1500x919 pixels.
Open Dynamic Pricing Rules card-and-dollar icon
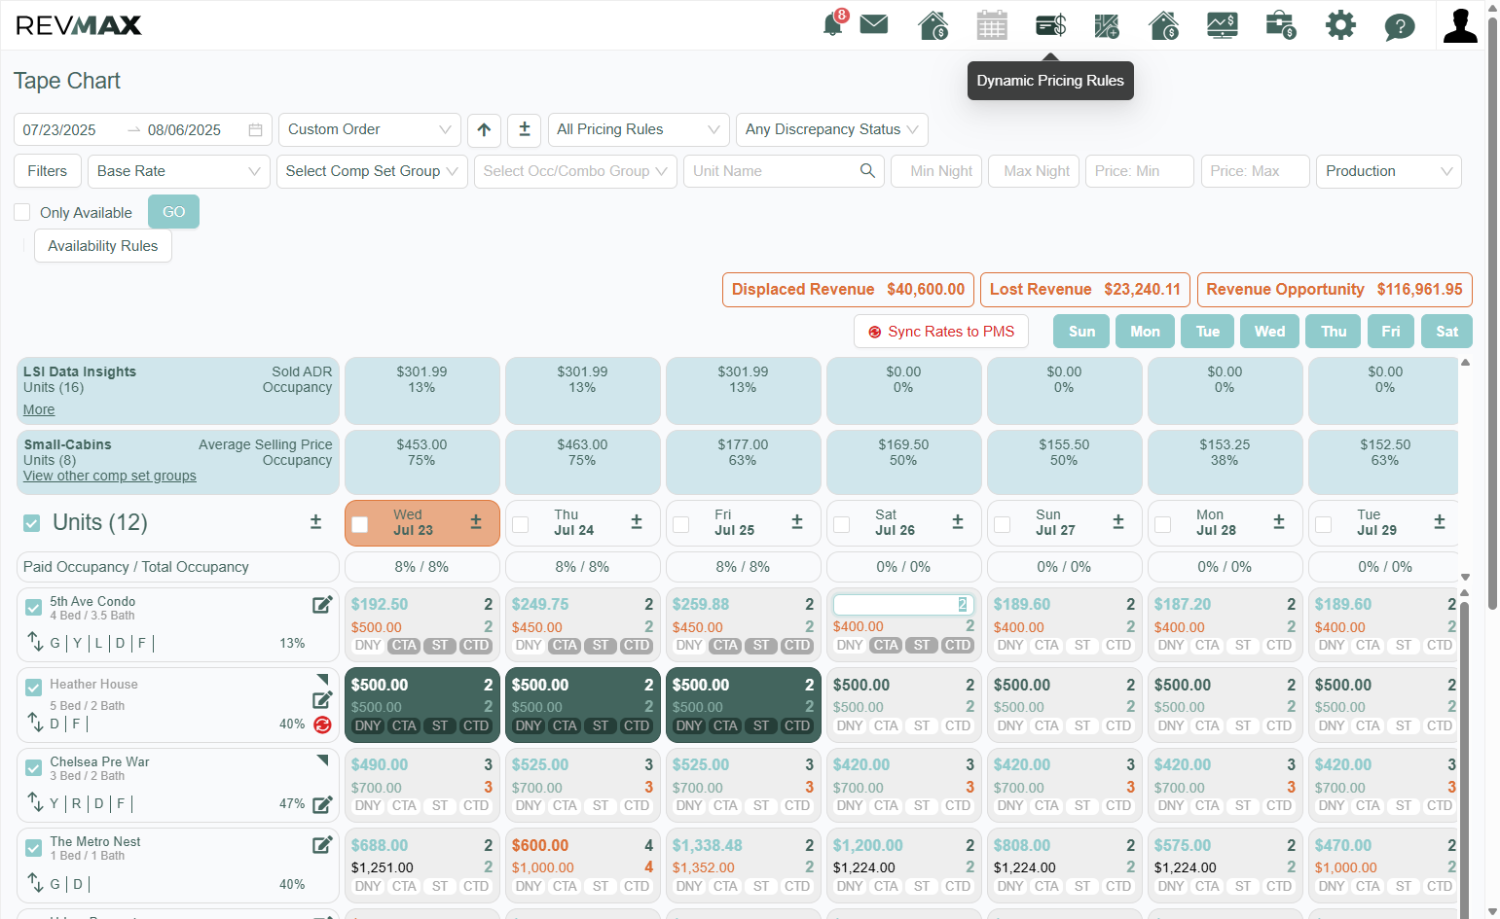coord(1050,25)
